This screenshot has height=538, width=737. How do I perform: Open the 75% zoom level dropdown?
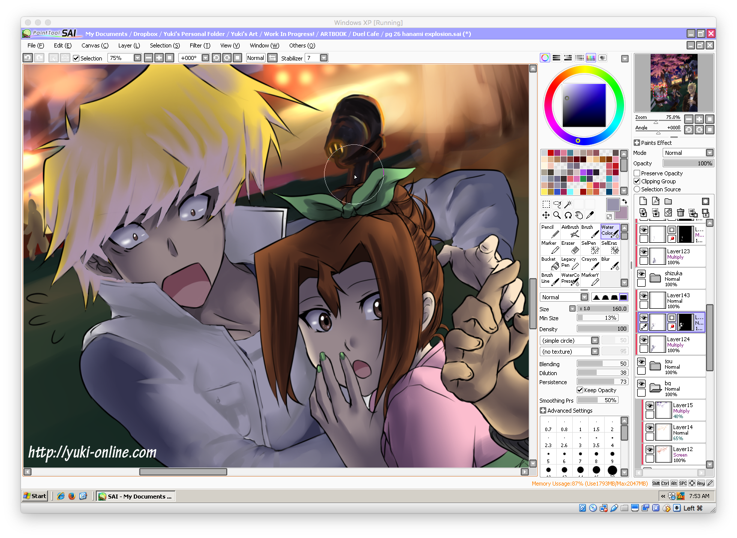(137, 58)
